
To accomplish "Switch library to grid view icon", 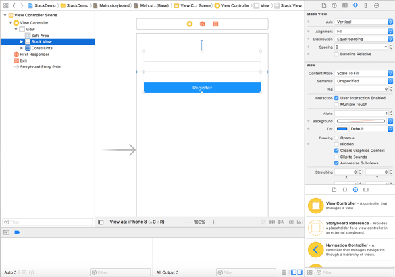I will [x=310, y=272].
